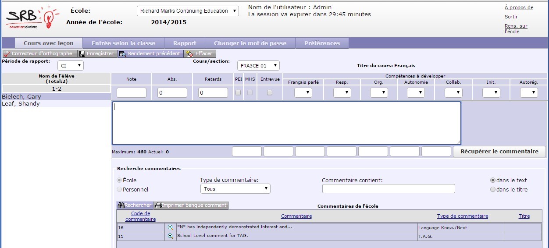
Task: Select the 'dans le titre' radio button
Action: click(x=493, y=190)
